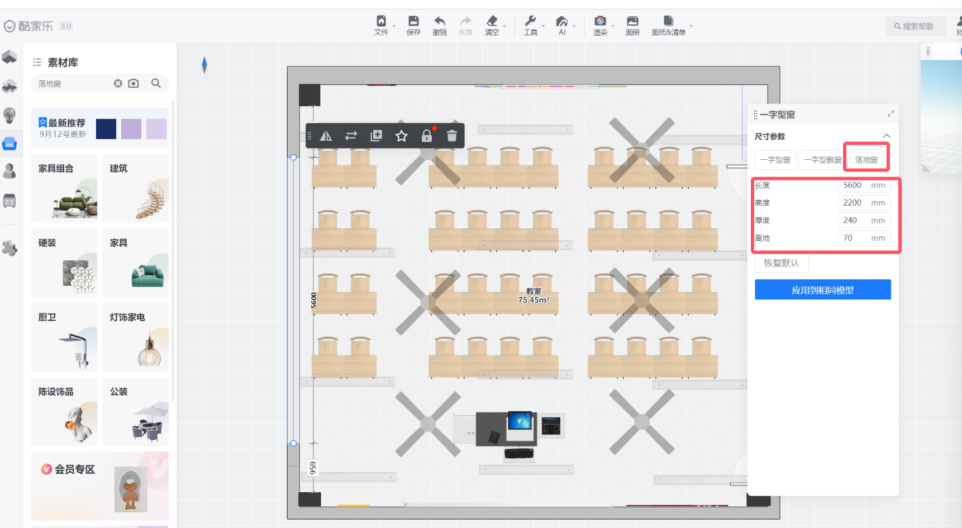Click the 恢复默认 button

coord(782,263)
